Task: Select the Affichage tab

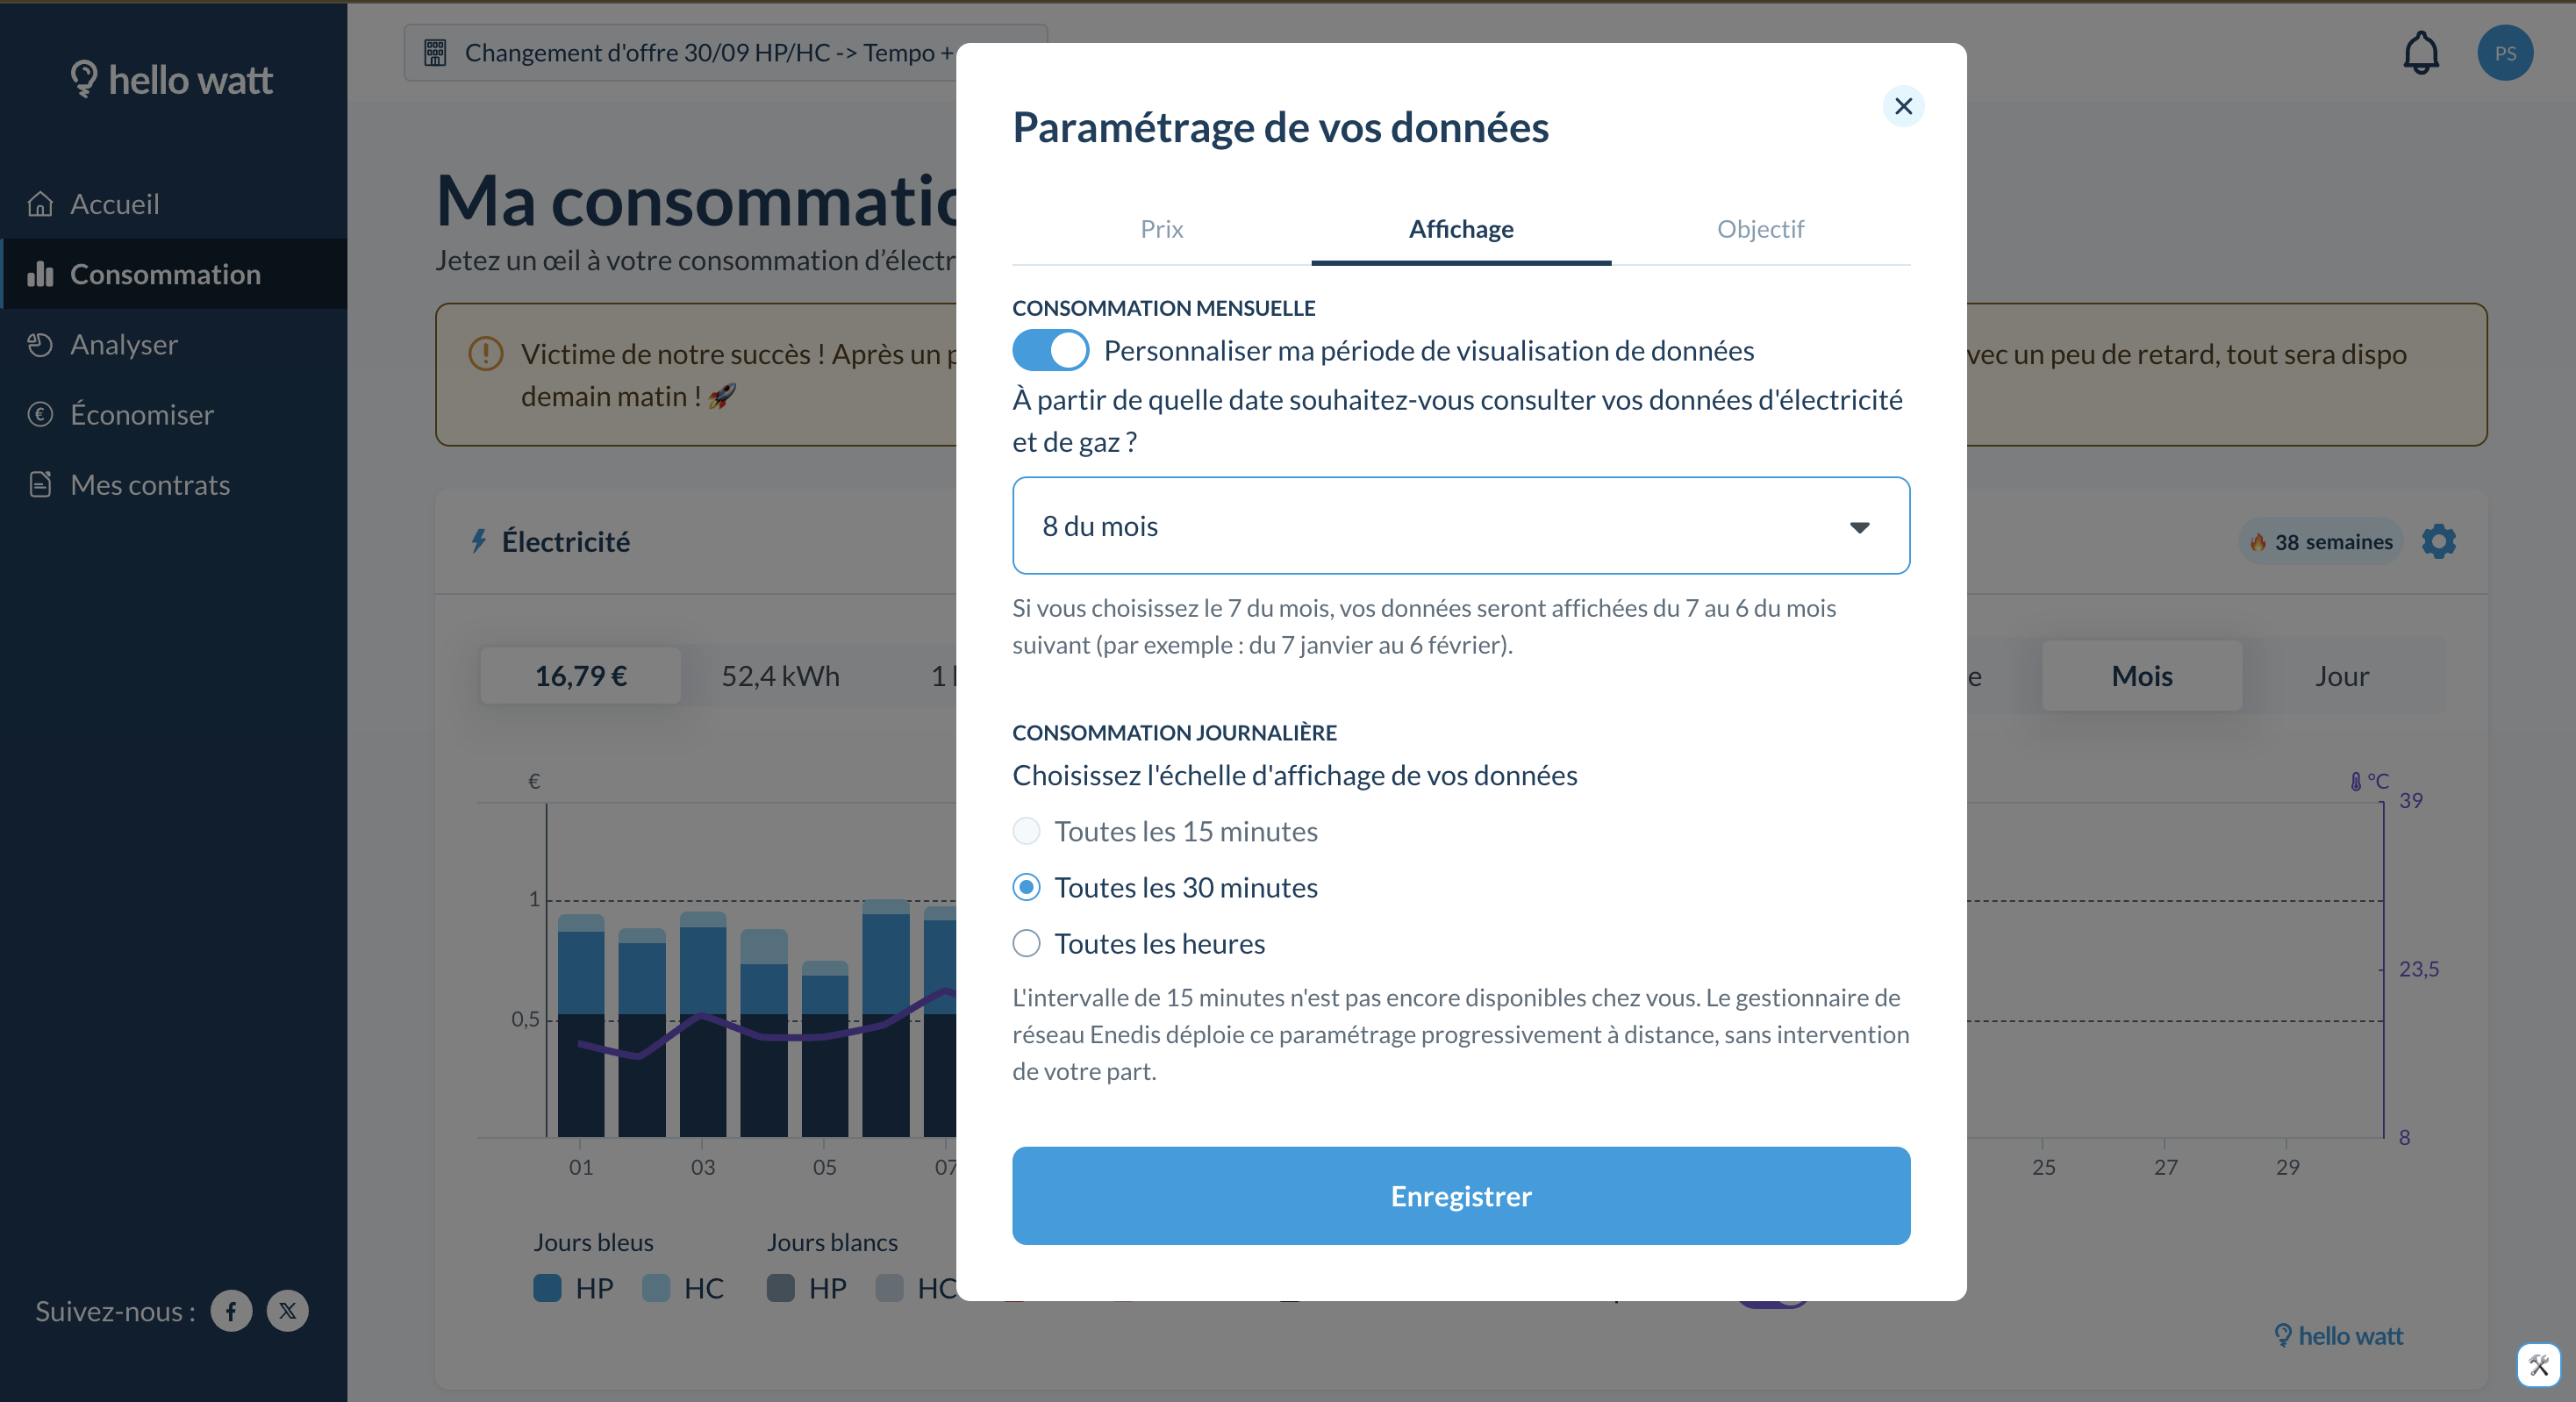Action: pos(1461,229)
